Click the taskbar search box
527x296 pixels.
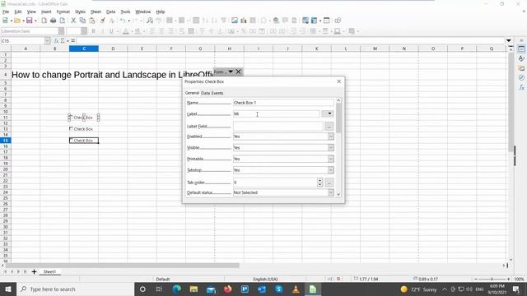(75, 289)
